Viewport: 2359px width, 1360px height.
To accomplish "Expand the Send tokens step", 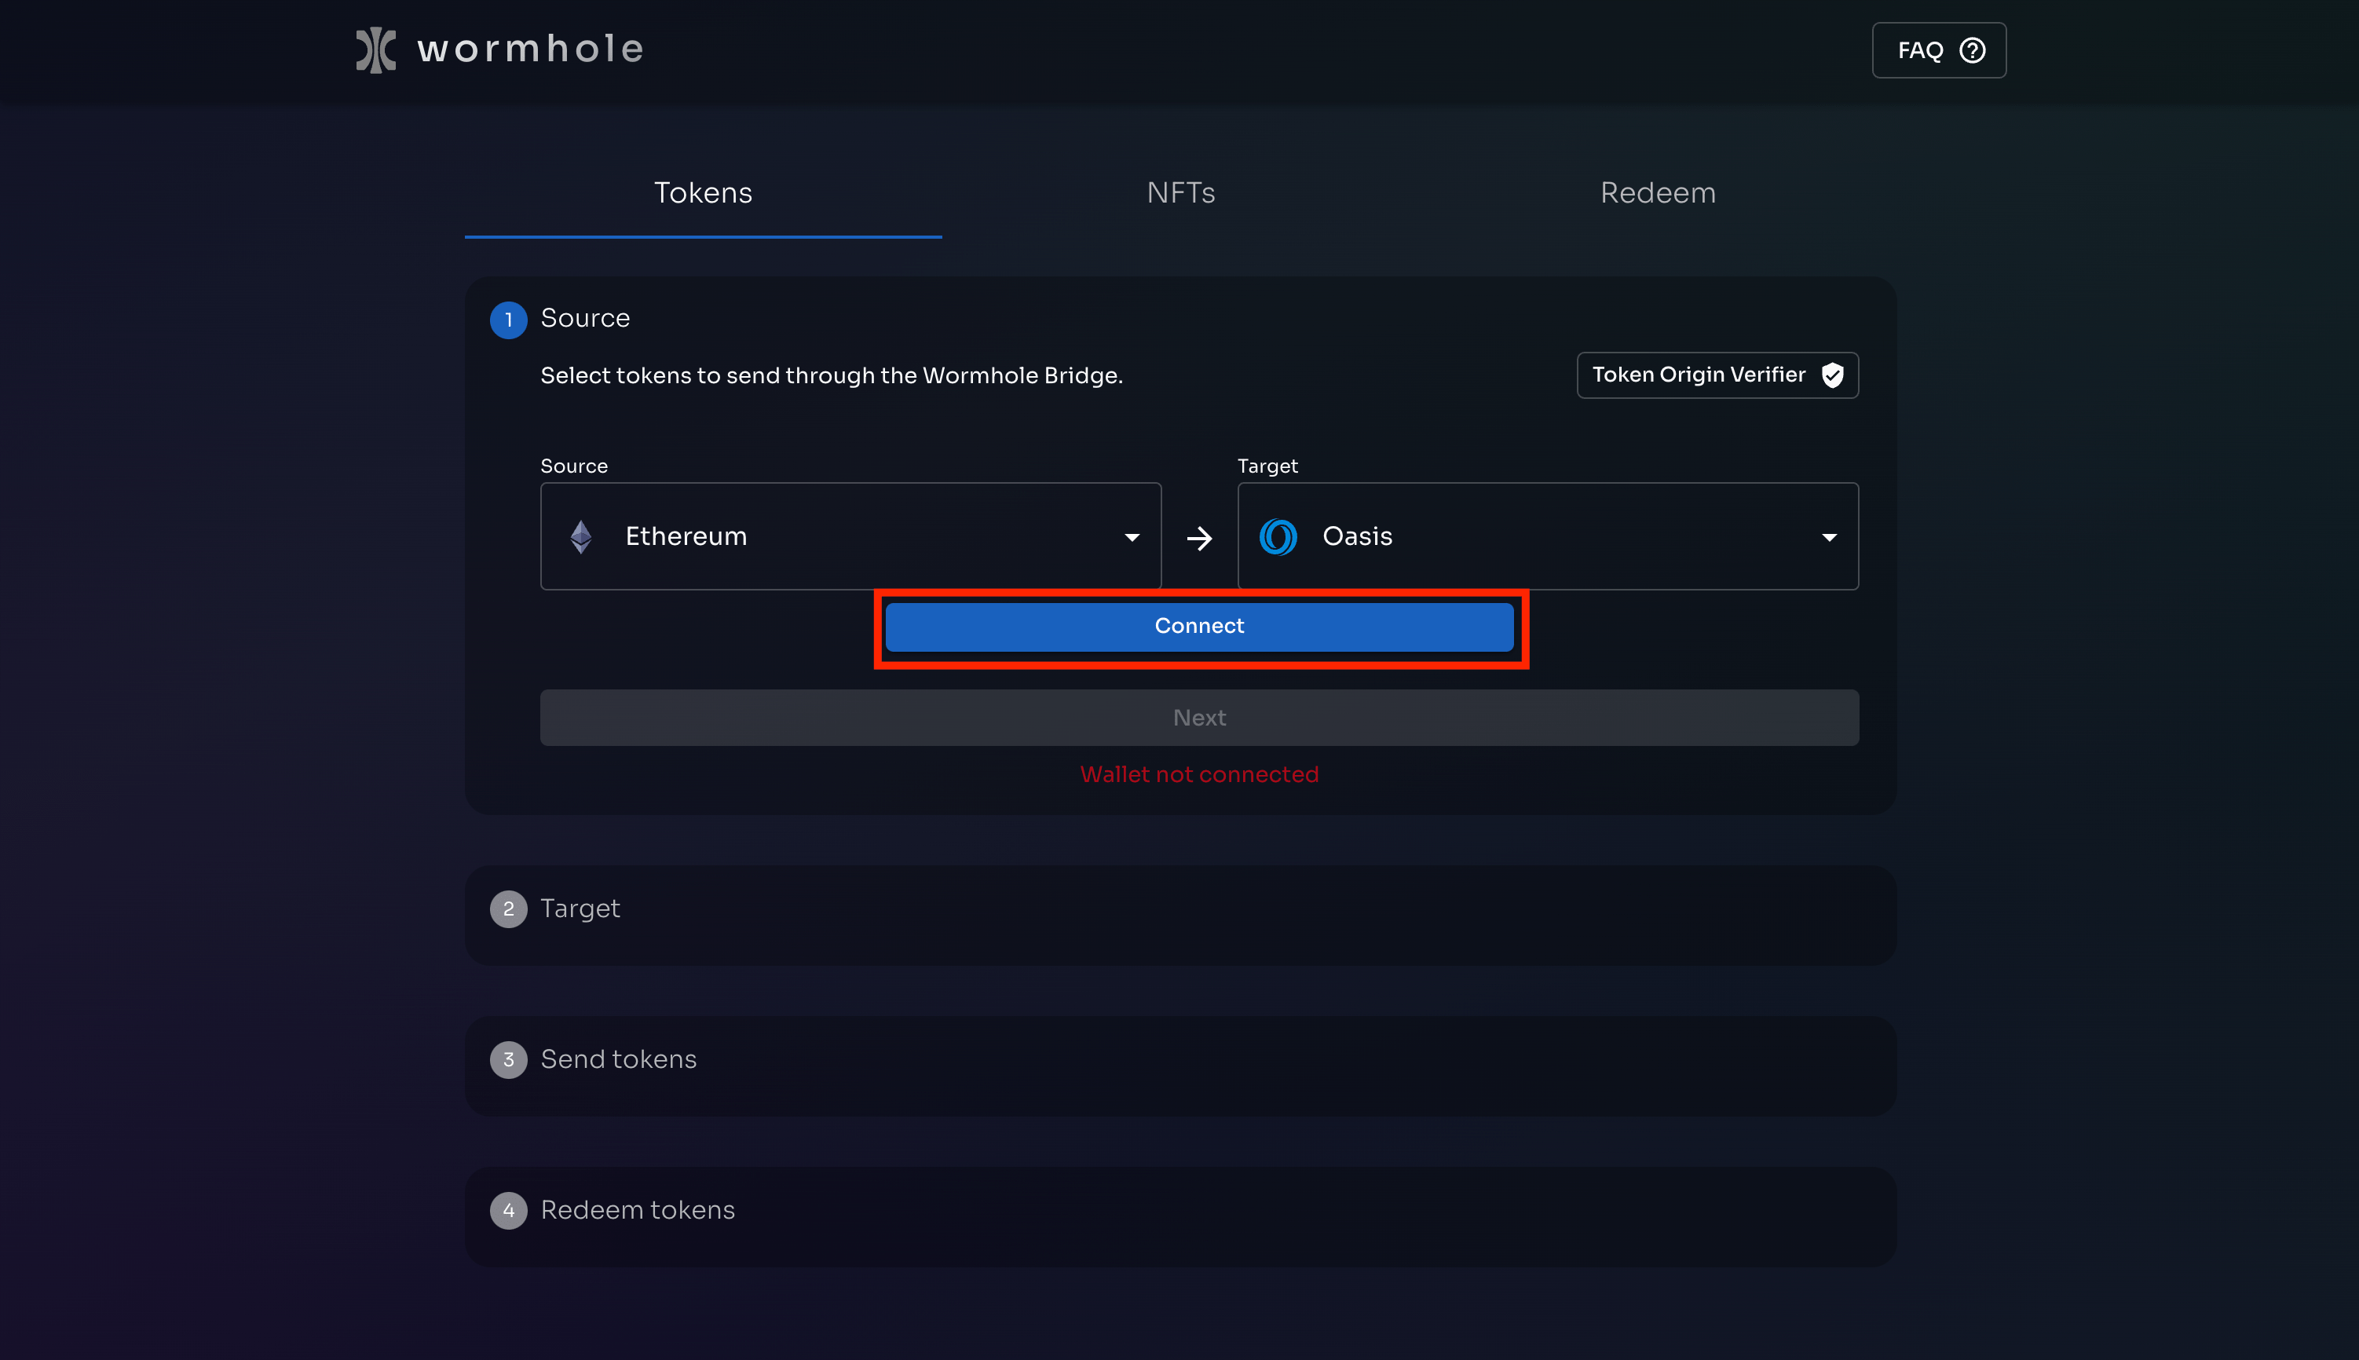I will point(618,1059).
